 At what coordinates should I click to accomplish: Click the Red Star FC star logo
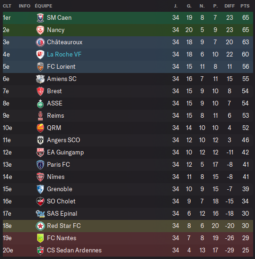(40, 226)
